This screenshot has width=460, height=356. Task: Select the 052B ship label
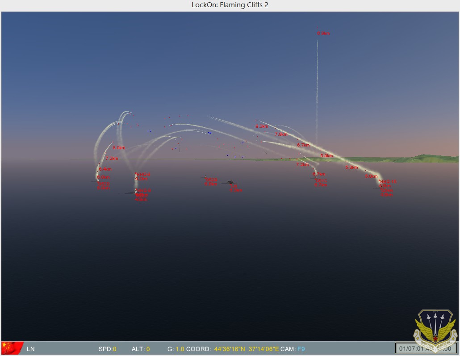211,180
